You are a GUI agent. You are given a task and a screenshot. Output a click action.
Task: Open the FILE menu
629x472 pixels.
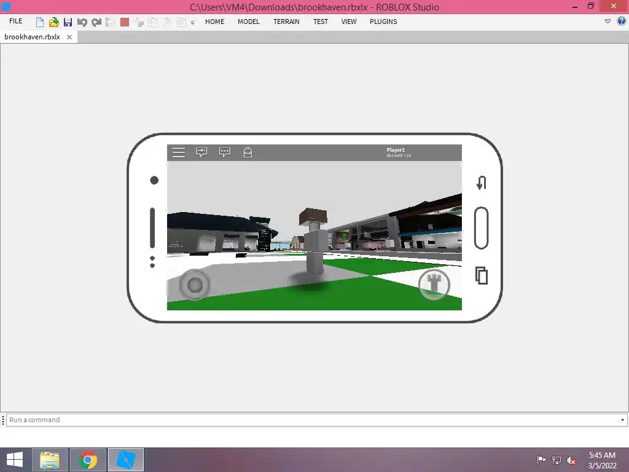click(15, 22)
